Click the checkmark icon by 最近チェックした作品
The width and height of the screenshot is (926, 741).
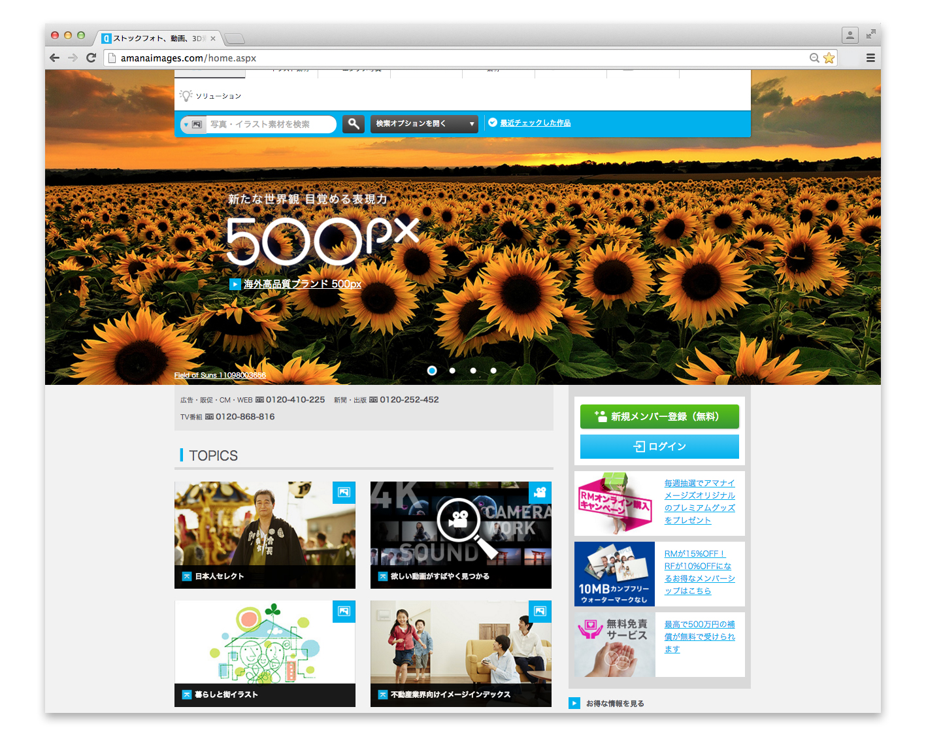click(x=493, y=122)
